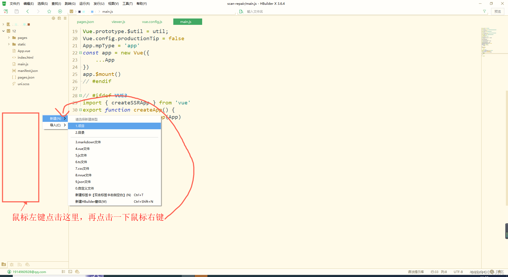Open the 文件(F) menu
Screen dimensions: 508x277
coord(15,3)
